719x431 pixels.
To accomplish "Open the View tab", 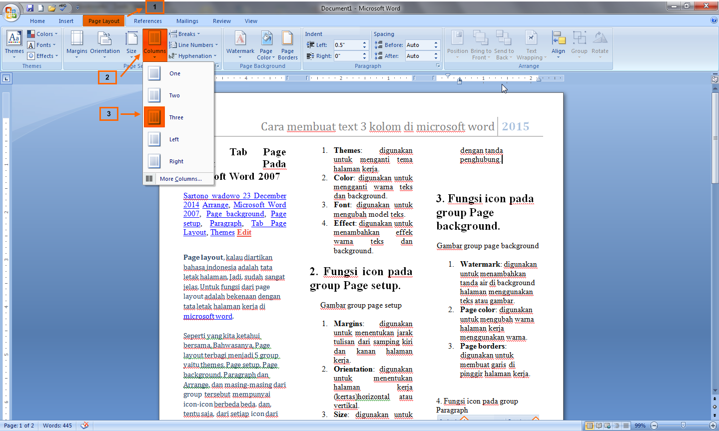I will [251, 21].
